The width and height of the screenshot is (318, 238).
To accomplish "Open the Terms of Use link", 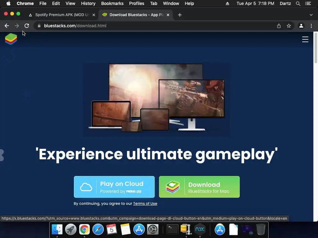I will tap(145, 203).
